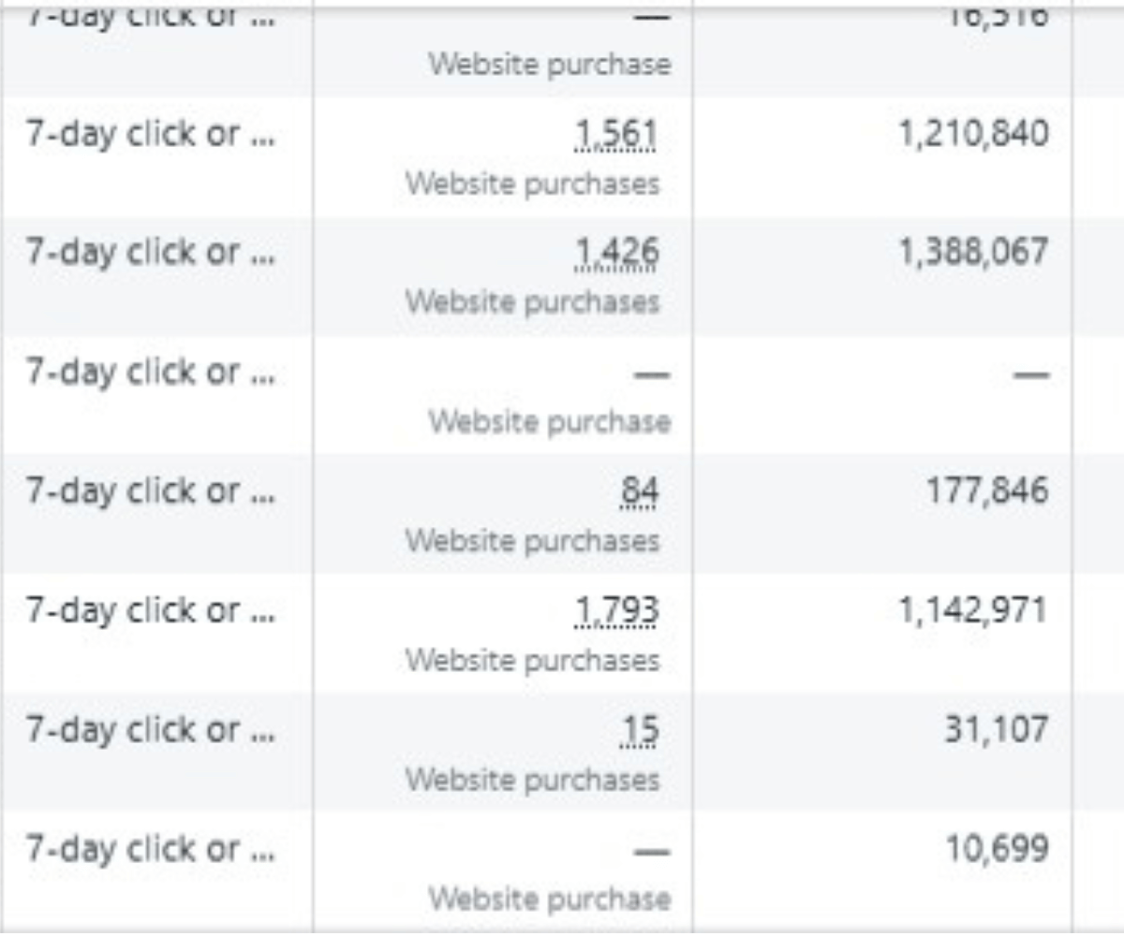
Task: Click Website purchases label under 1,793
Action: point(532,660)
